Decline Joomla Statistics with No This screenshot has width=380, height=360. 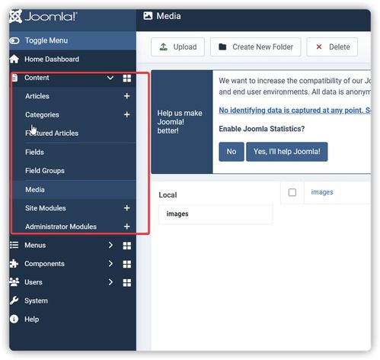click(232, 152)
